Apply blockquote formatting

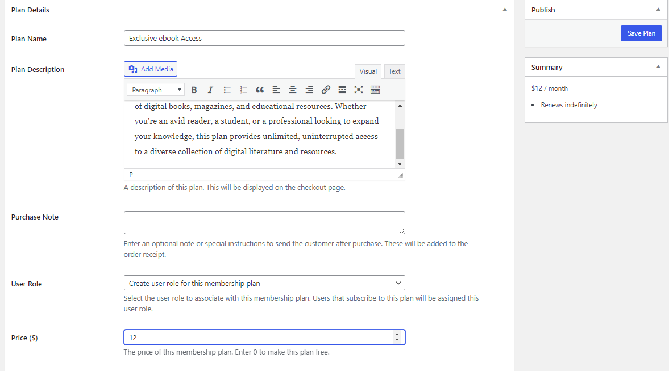pyautogui.click(x=260, y=90)
